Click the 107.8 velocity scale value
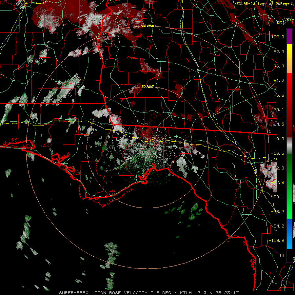 click(278, 37)
